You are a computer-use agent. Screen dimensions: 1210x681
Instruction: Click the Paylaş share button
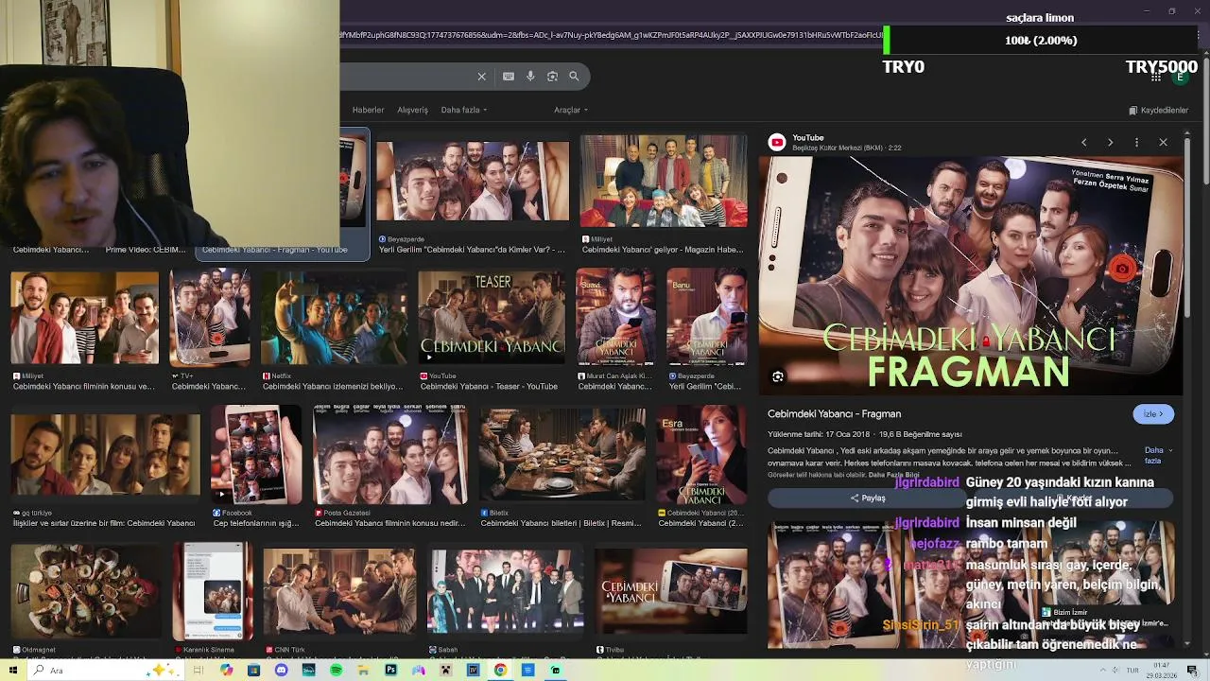pyautogui.click(x=868, y=498)
